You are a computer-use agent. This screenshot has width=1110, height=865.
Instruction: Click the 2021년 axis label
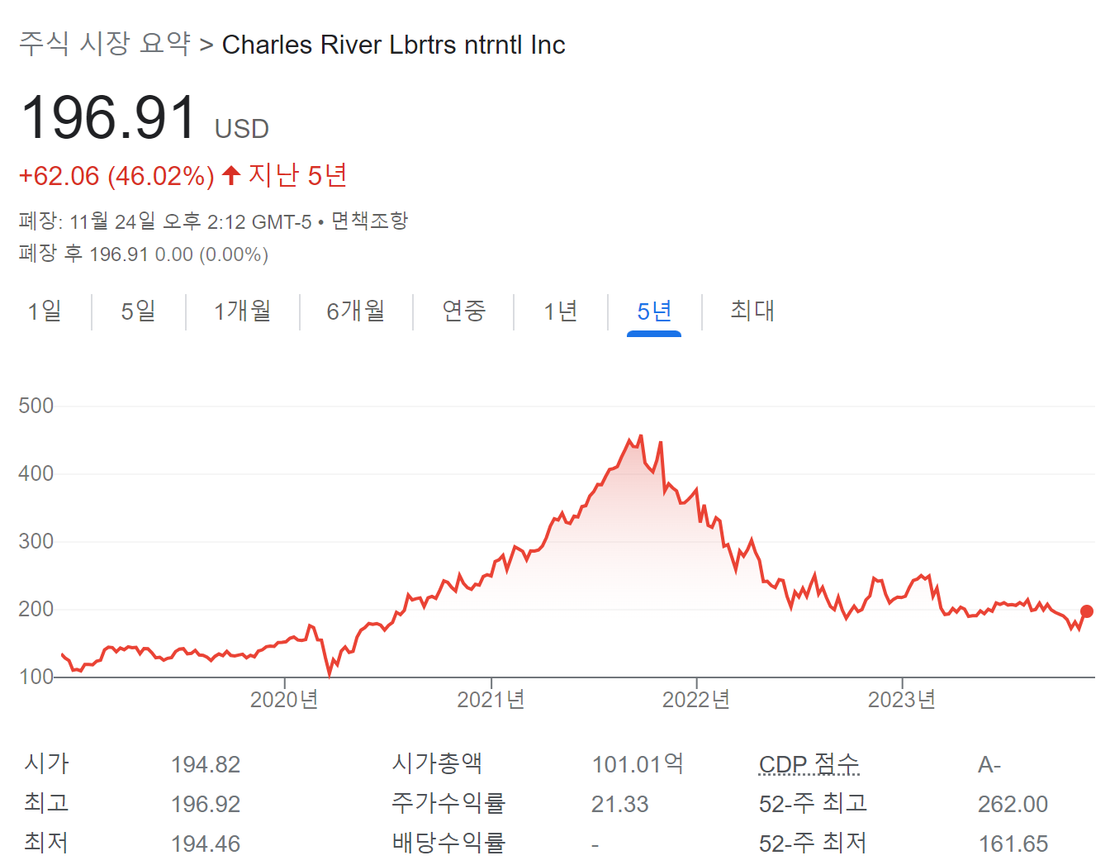coord(491,700)
